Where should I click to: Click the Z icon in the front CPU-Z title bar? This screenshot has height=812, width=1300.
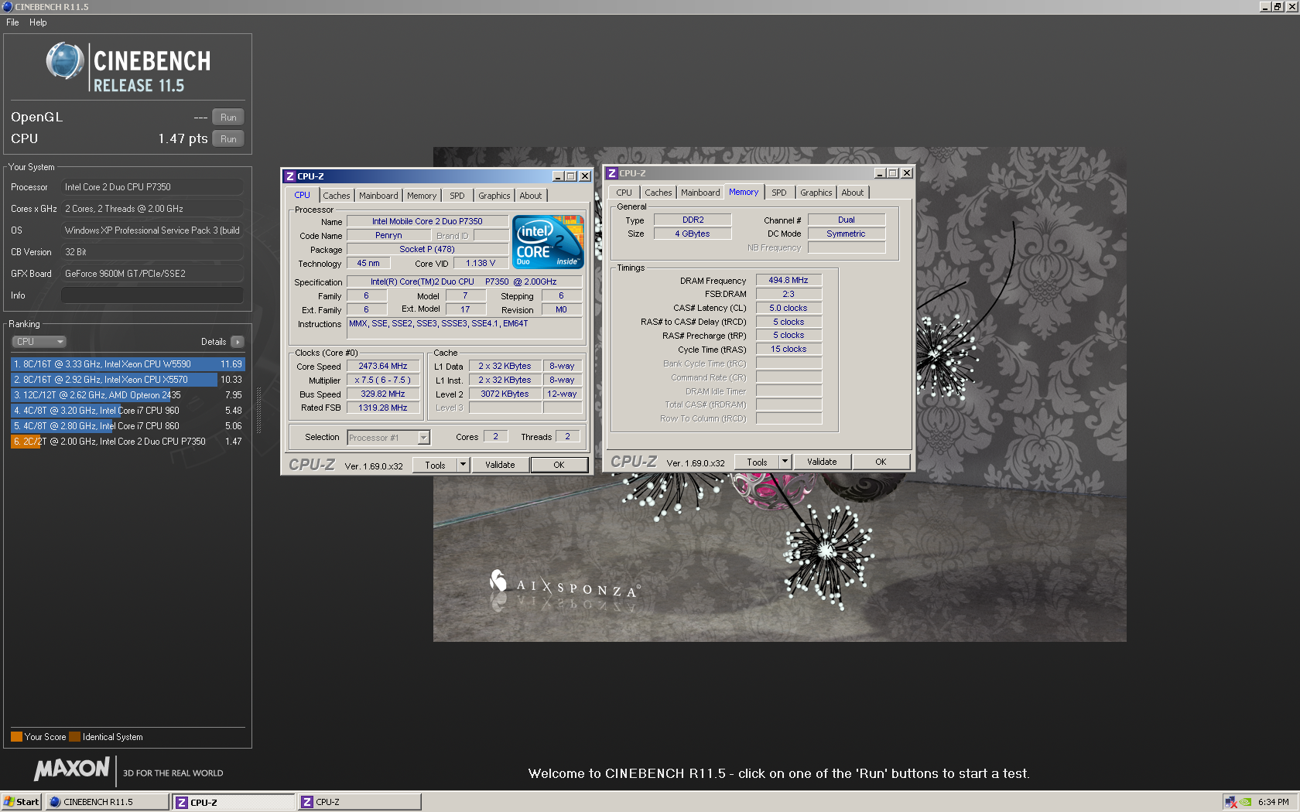[x=290, y=176]
